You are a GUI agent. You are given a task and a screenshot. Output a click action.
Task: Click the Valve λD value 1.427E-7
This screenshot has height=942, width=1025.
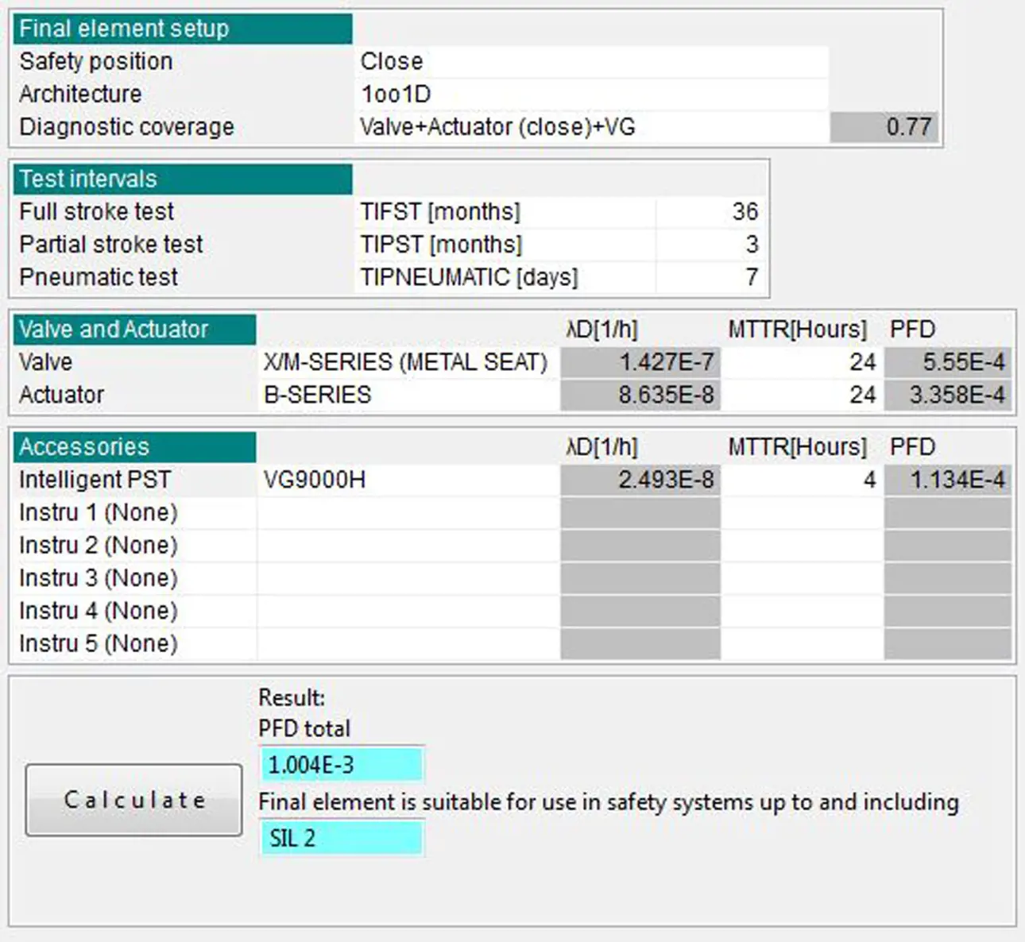click(640, 362)
